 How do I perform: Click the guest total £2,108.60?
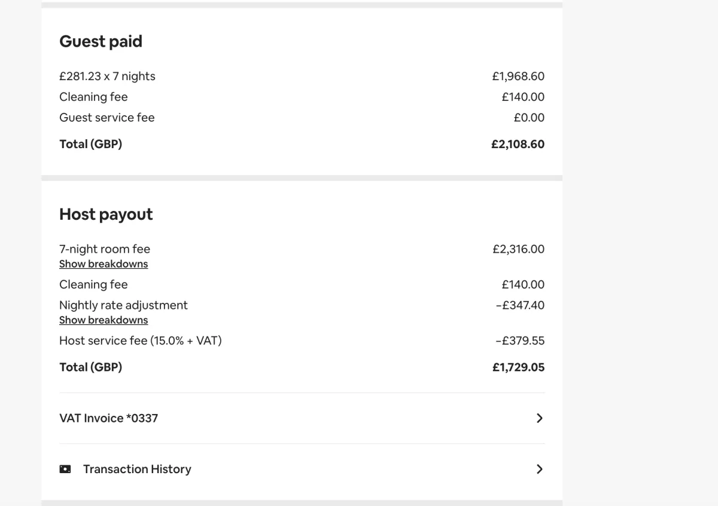tap(518, 144)
